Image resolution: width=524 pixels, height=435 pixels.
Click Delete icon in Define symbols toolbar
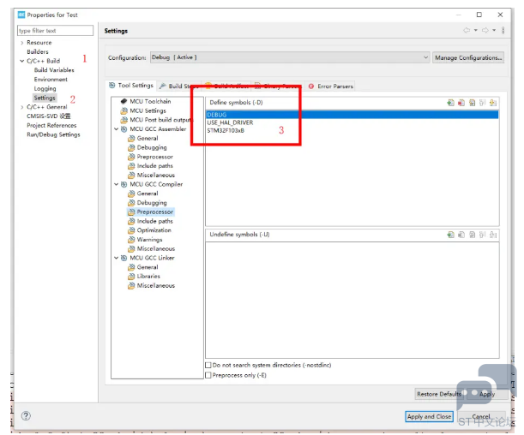click(461, 103)
